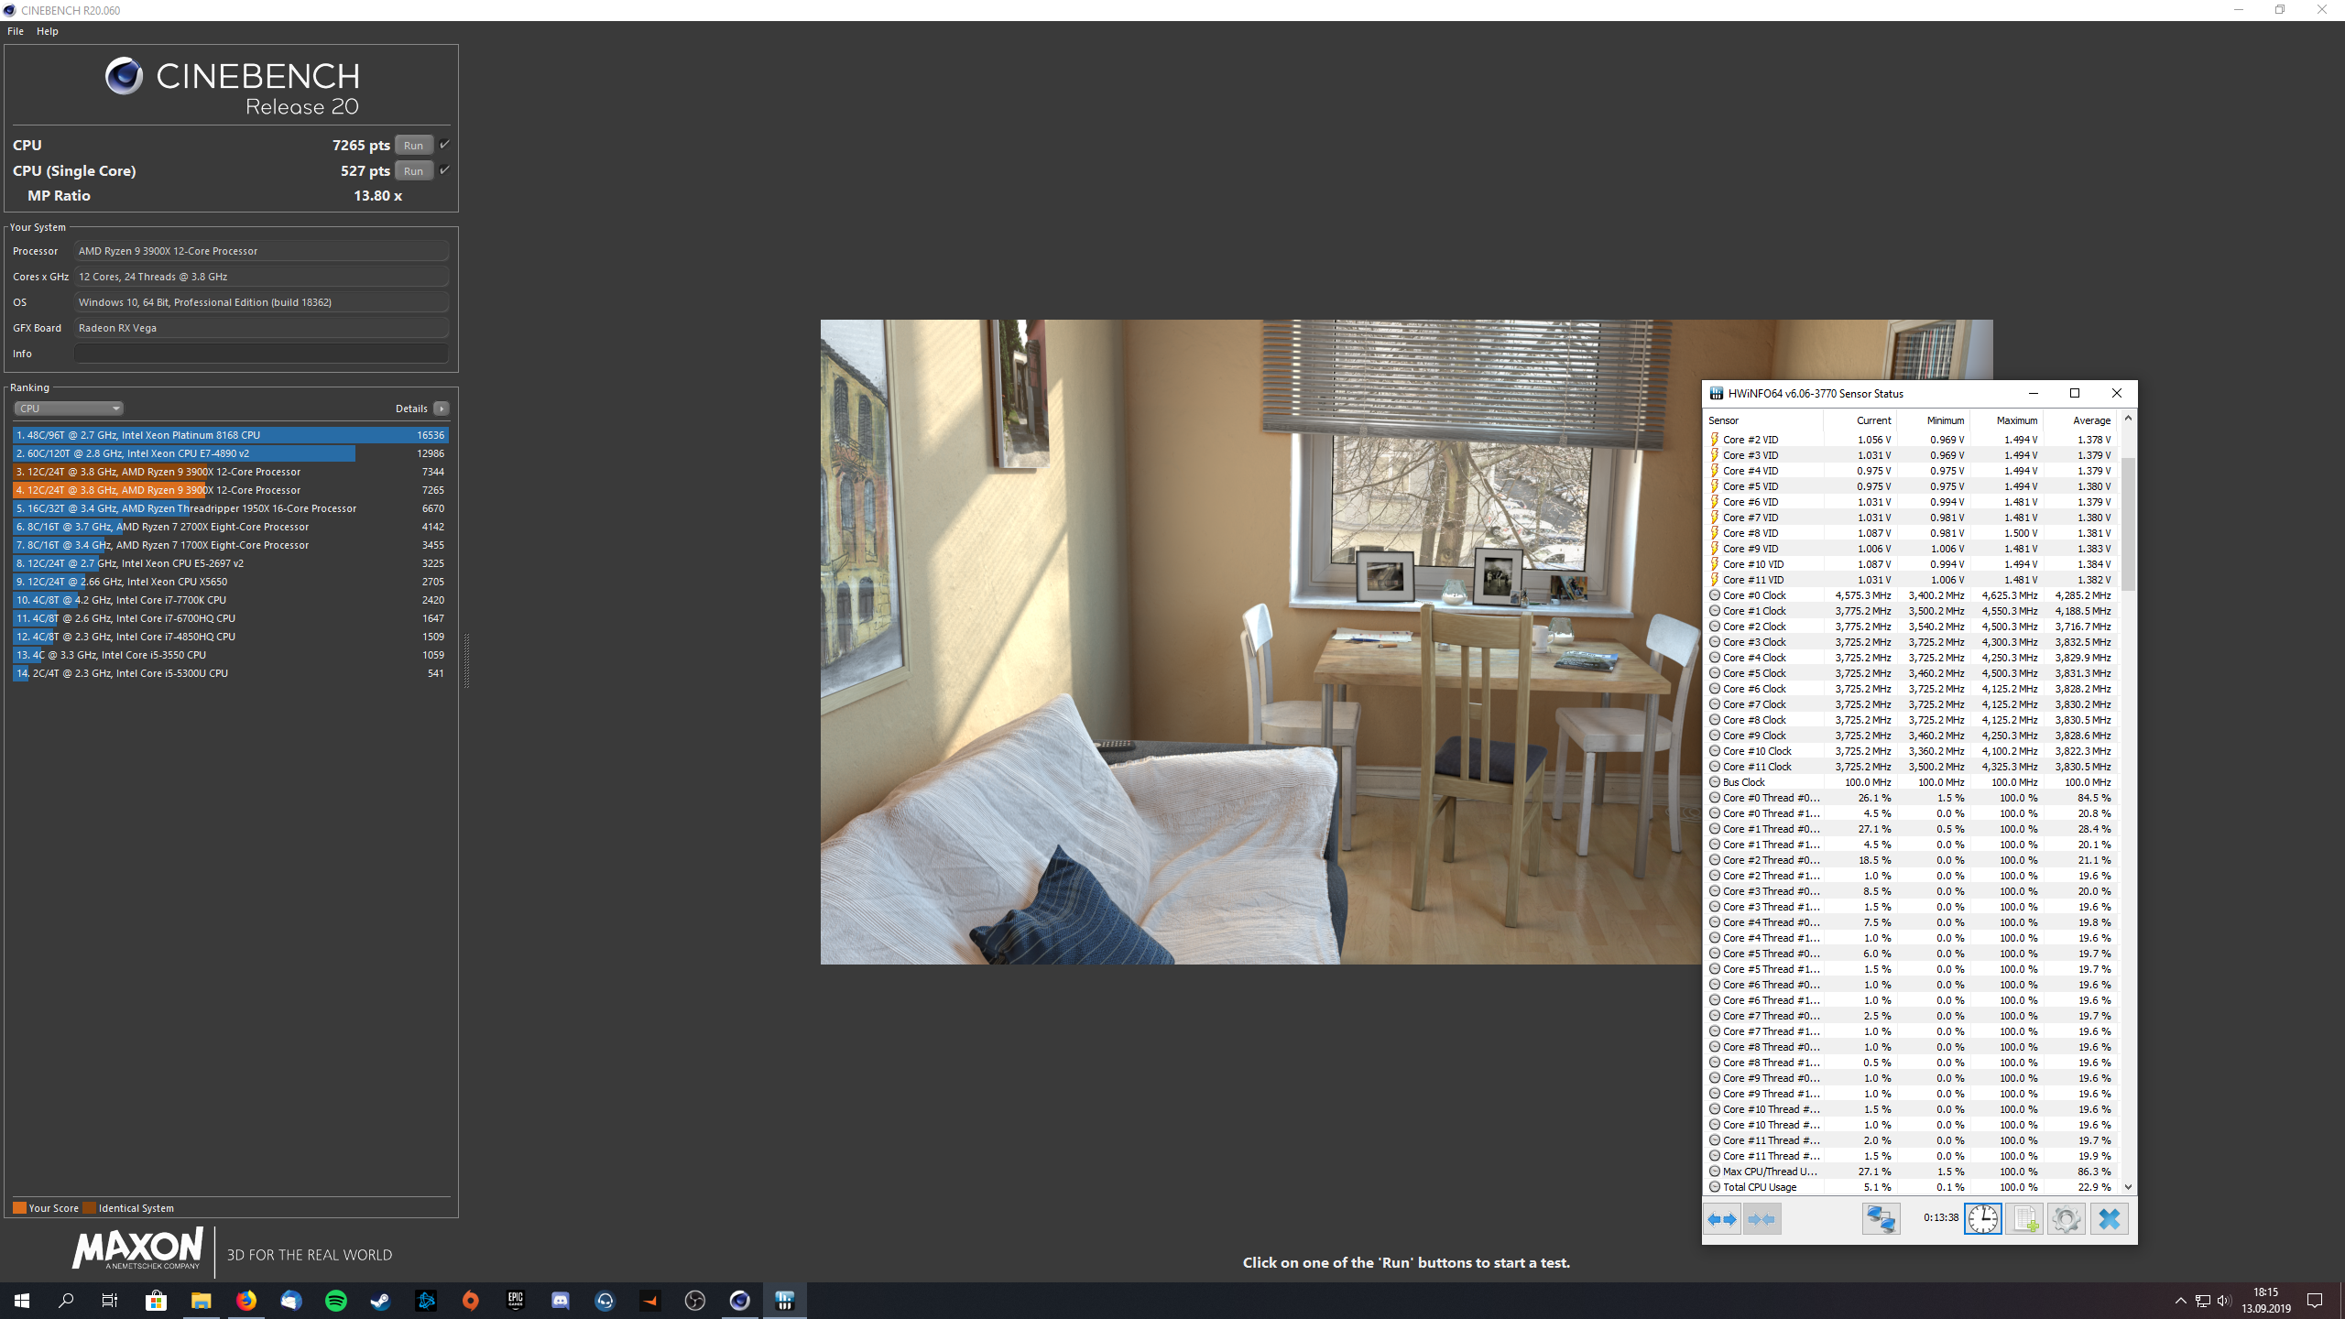Image resolution: width=2345 pixels, height=1319 pixels.
Task: Expand ranking Details arrow
Action: pyautogui.click(x=442, y=409)
